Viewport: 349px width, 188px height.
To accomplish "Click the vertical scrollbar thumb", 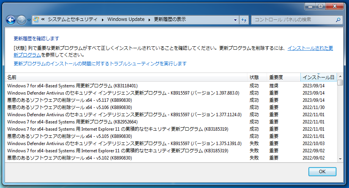I will point(340,83).
